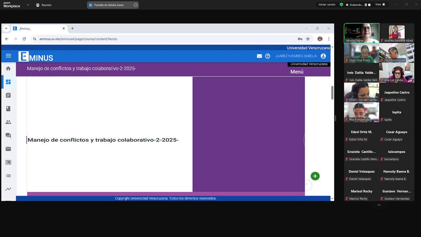421x237 pixels.
Task: Open the Eminus hamburger menu
Action: coord(9,56)
